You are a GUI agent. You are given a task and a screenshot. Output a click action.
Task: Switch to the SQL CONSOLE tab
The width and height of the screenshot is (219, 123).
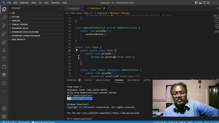133,80
